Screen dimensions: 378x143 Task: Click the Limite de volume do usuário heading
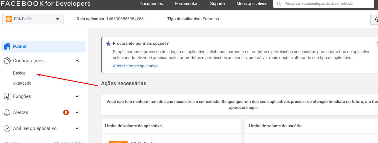(275, 126)
